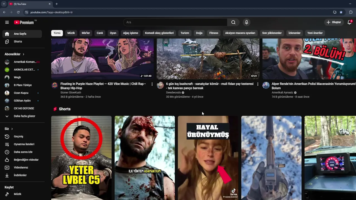
Task: Open Müzik under Keşfet
Action: pyautogui.click(x=22, y=194)
